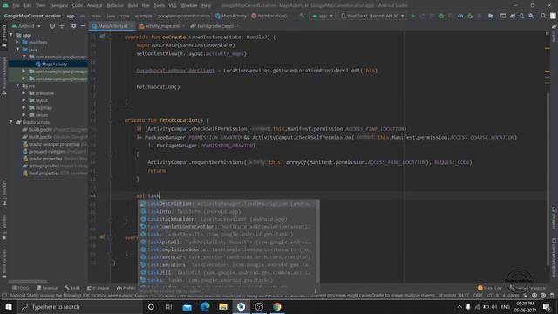
Task: Open Mail app from taskbar
Action: pos(187,306)
